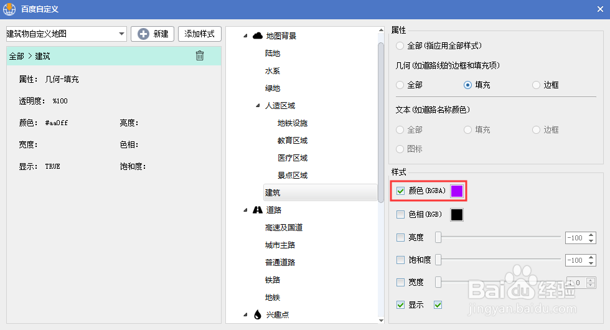Select 景点区域 in the tree

[293, 175]
